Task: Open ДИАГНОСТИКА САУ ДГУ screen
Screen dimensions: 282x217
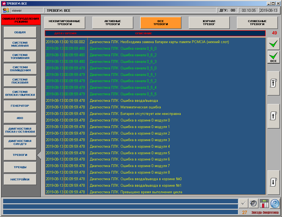Action: tap(20, 142)
